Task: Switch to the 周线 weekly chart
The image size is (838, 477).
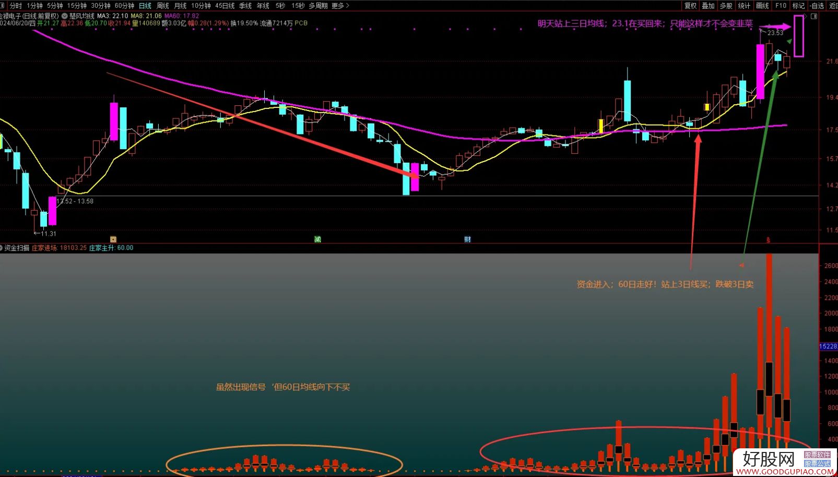Action: pos(163,6)
